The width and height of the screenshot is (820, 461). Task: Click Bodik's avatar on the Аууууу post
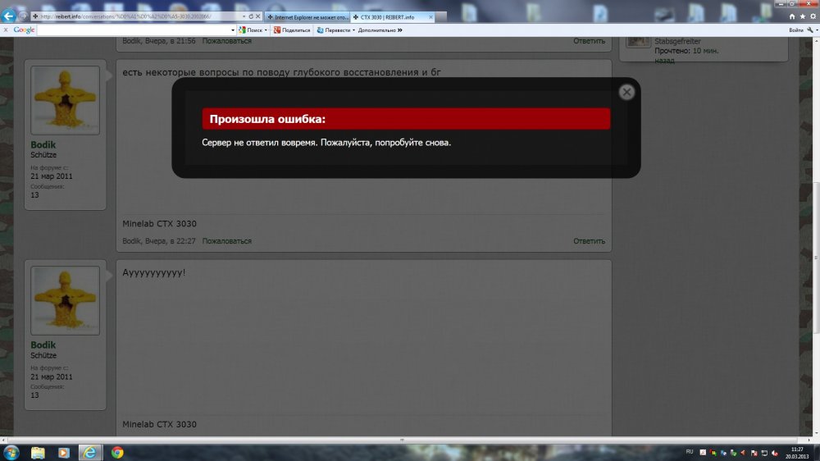[65, 300]
